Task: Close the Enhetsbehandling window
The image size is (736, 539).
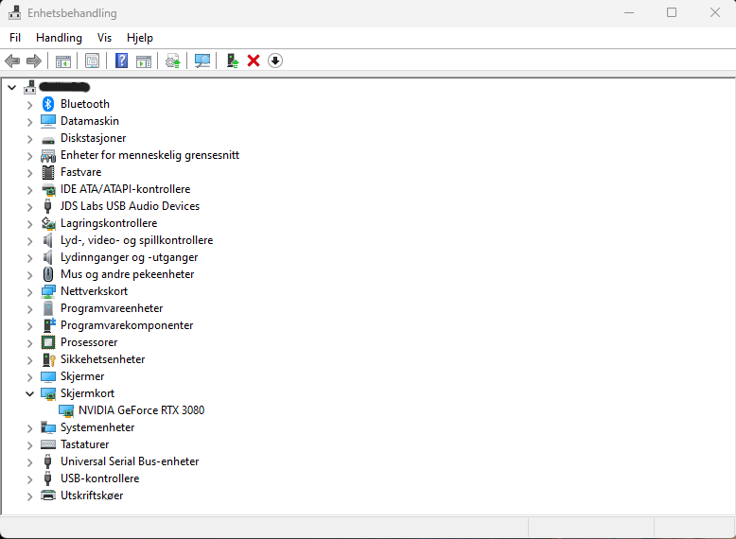Action: click(x=715, y=12)
